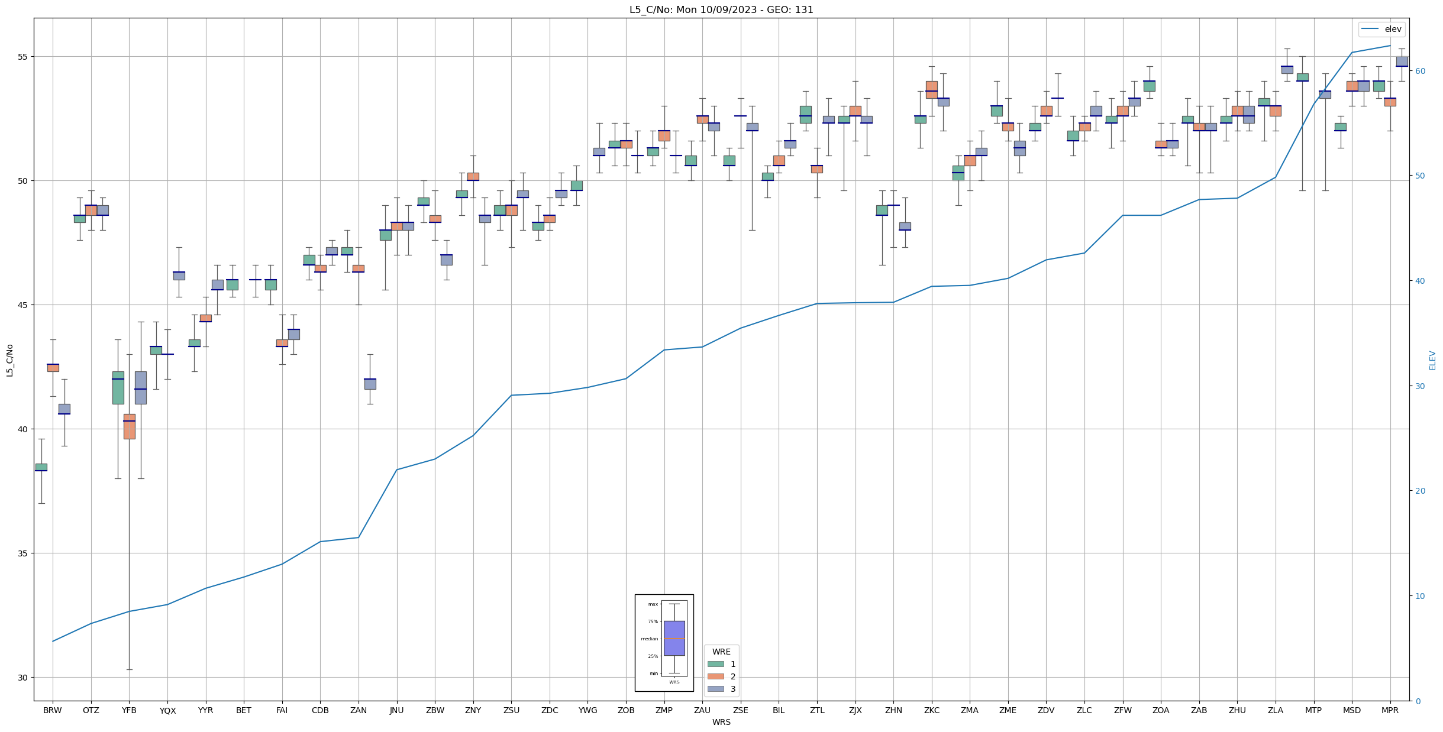Click the BRW x-axis station label

click(53, 710)
